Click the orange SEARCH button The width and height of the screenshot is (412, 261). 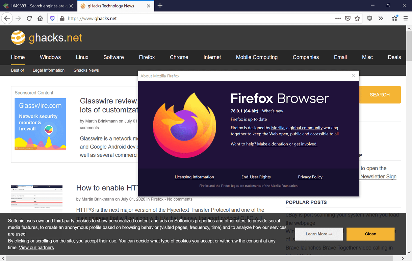[380, 95]
